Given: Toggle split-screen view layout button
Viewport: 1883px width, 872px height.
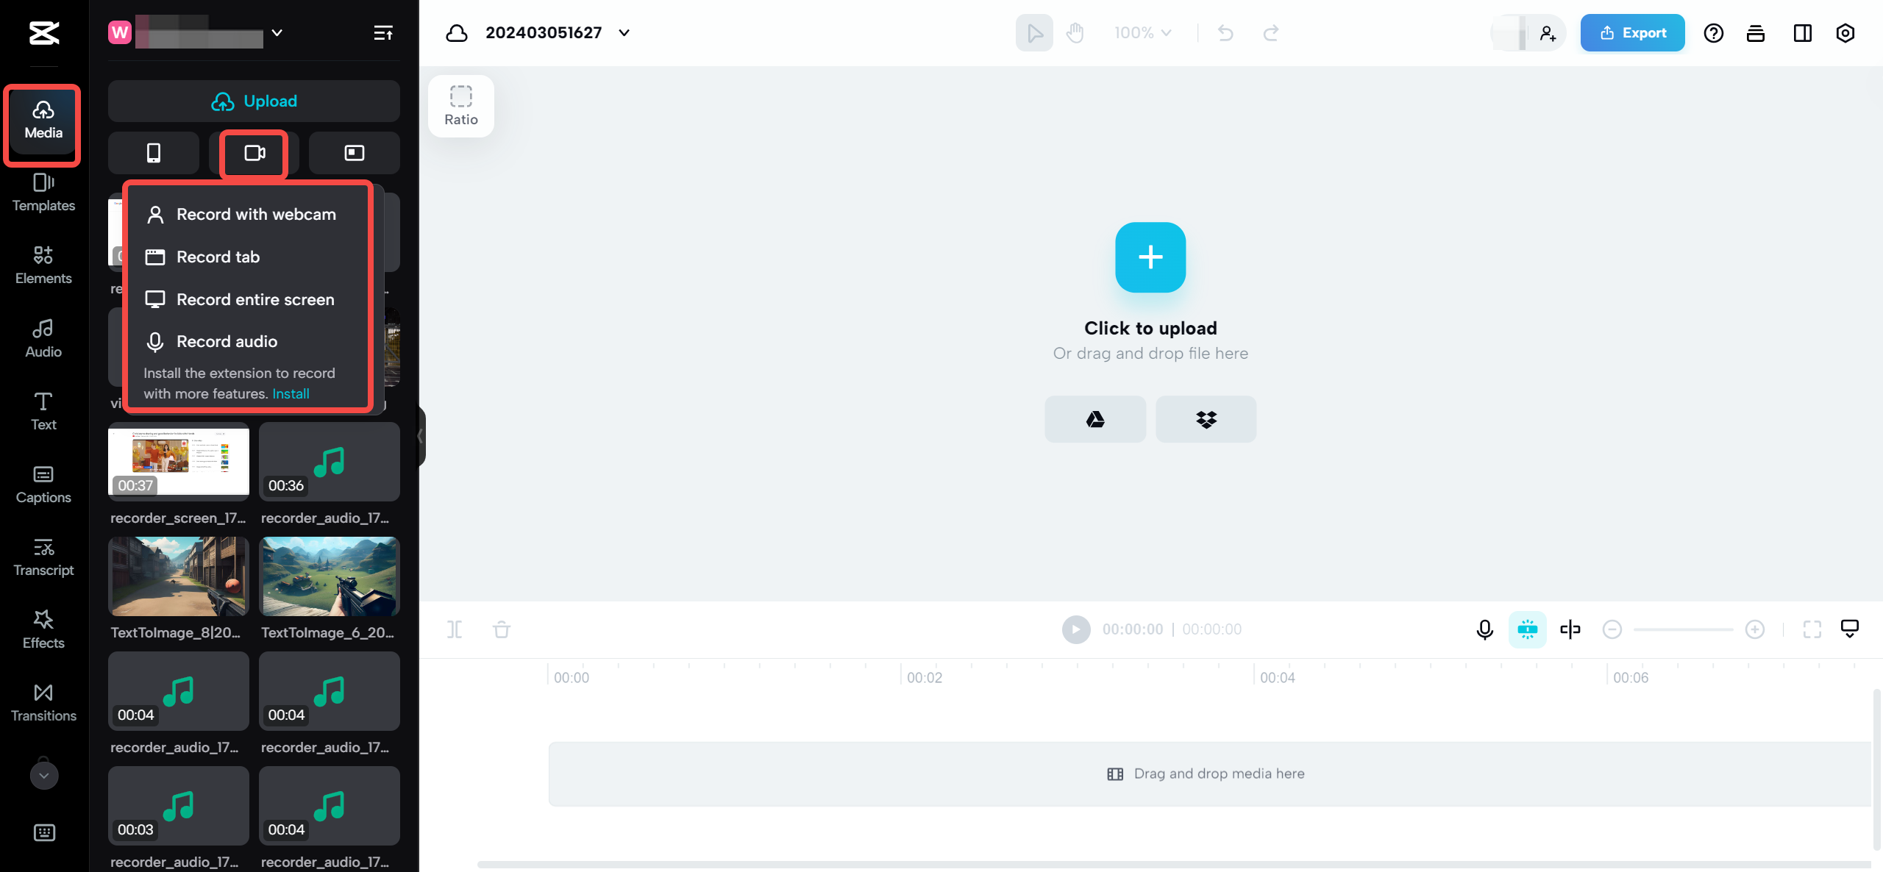Looking at the screenshot, I should click(x=1801, y=32).
